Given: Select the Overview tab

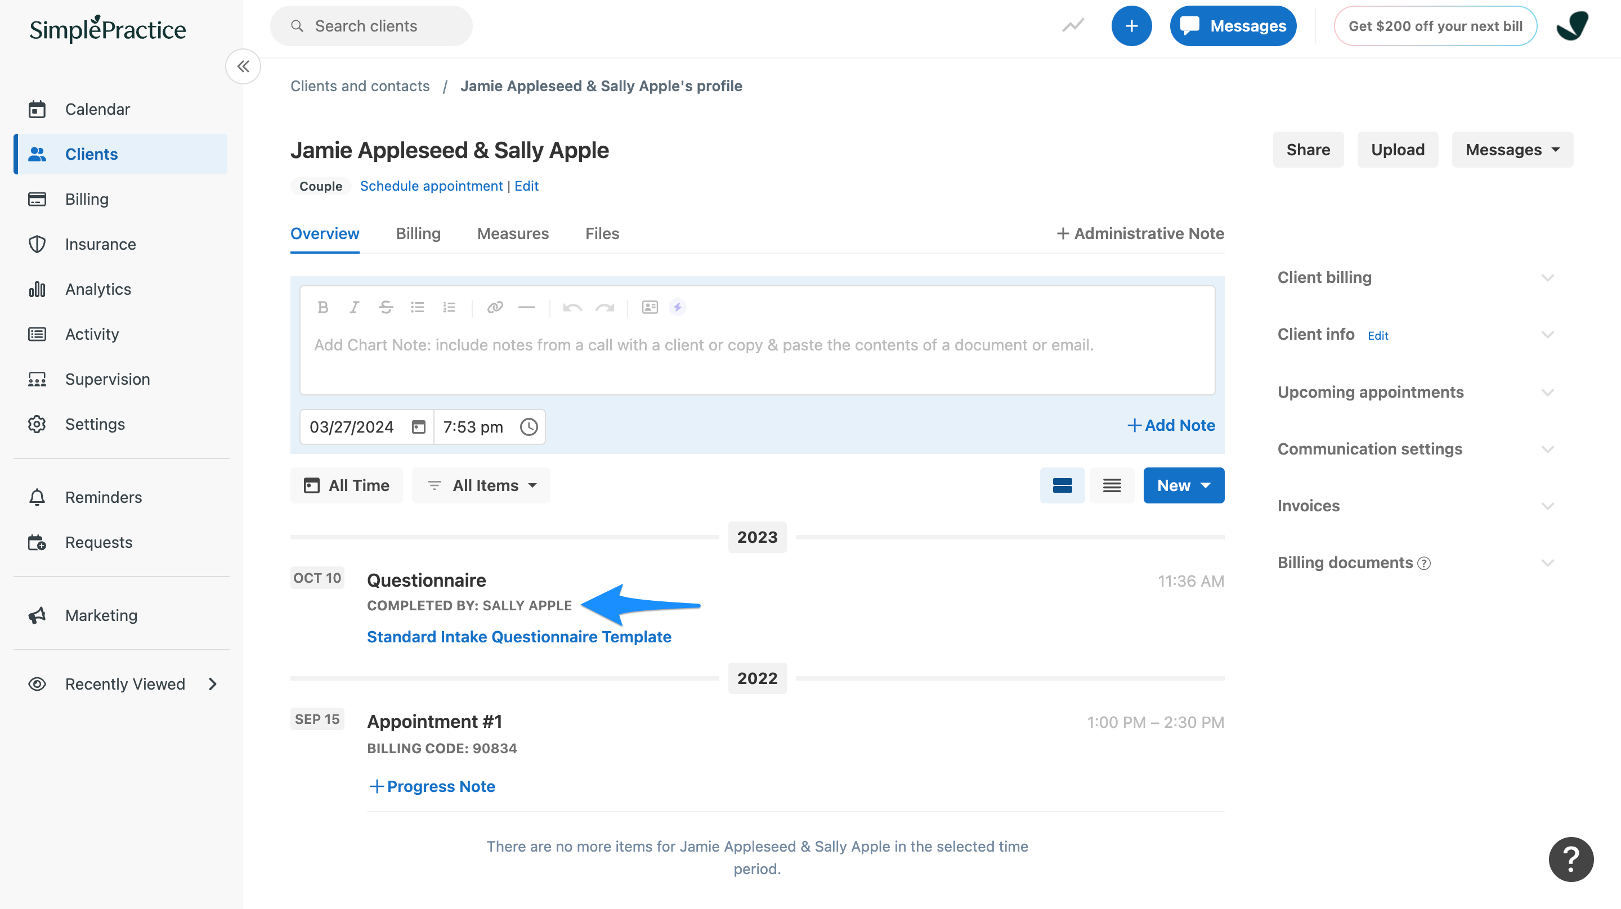Looking at the screenshot, I should 325,233.
